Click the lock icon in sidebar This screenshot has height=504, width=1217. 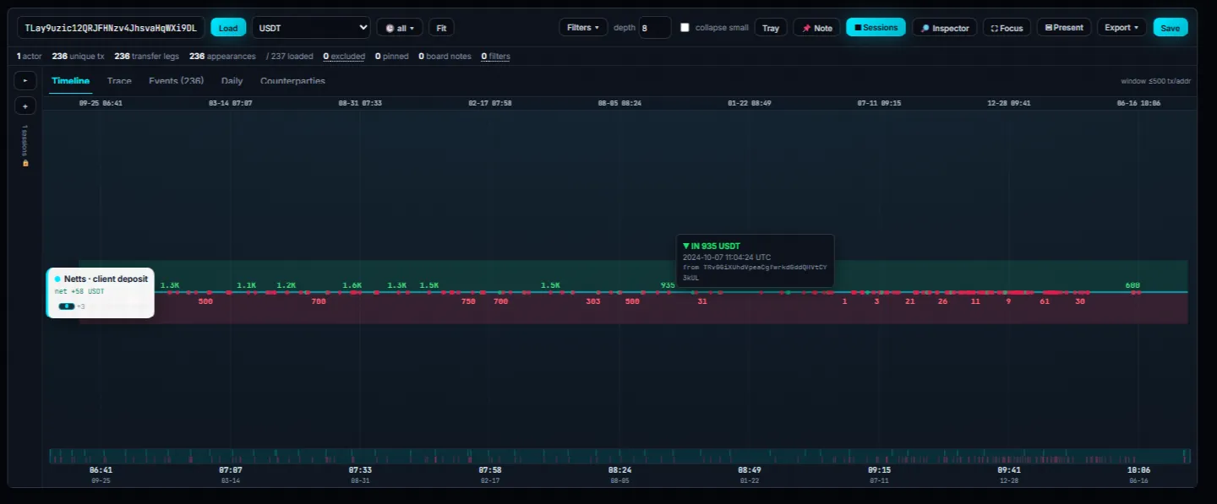pos(25,162)
